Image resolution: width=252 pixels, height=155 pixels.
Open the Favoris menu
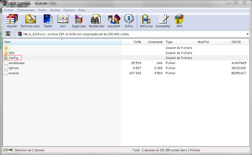tap(55, 10)
